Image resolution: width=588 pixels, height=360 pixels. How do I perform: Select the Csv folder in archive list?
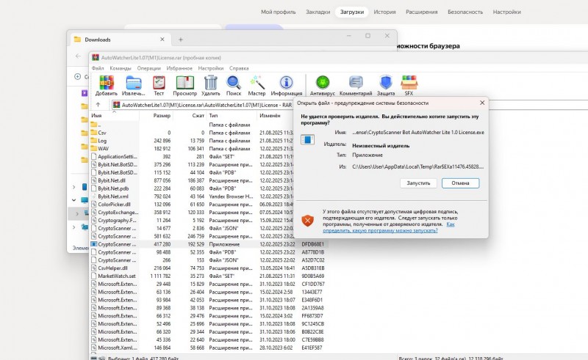pyautogui.click(x=102, y=132)
